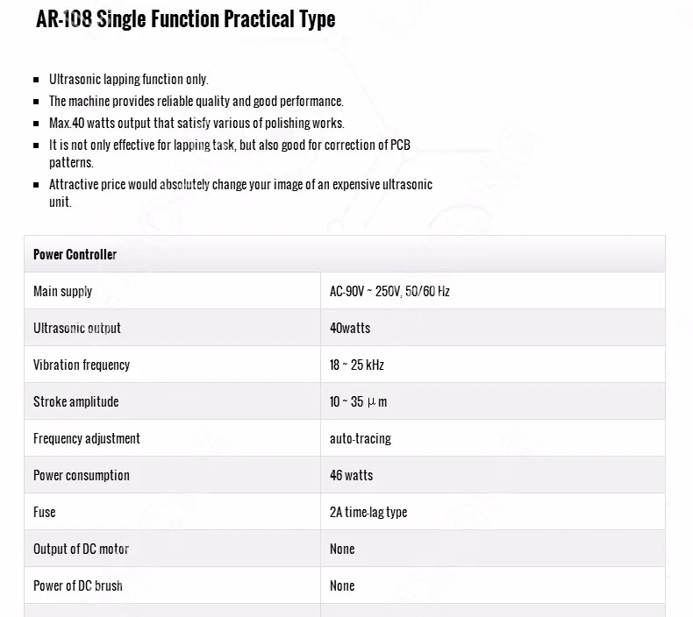Click the Power consumption label
693x617 pixels.
pyautogui.click(x=82, y=476)
